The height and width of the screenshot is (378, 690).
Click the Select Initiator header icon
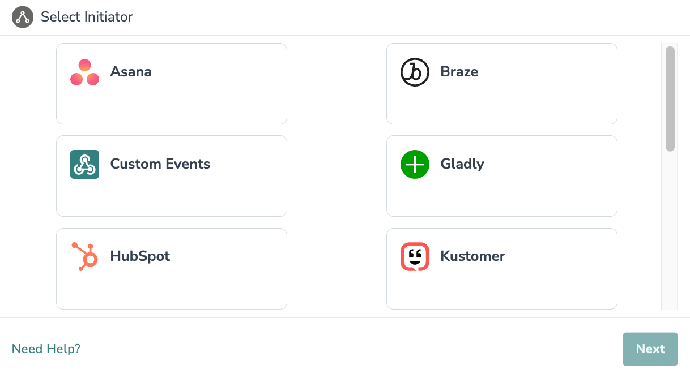(23, 17)
